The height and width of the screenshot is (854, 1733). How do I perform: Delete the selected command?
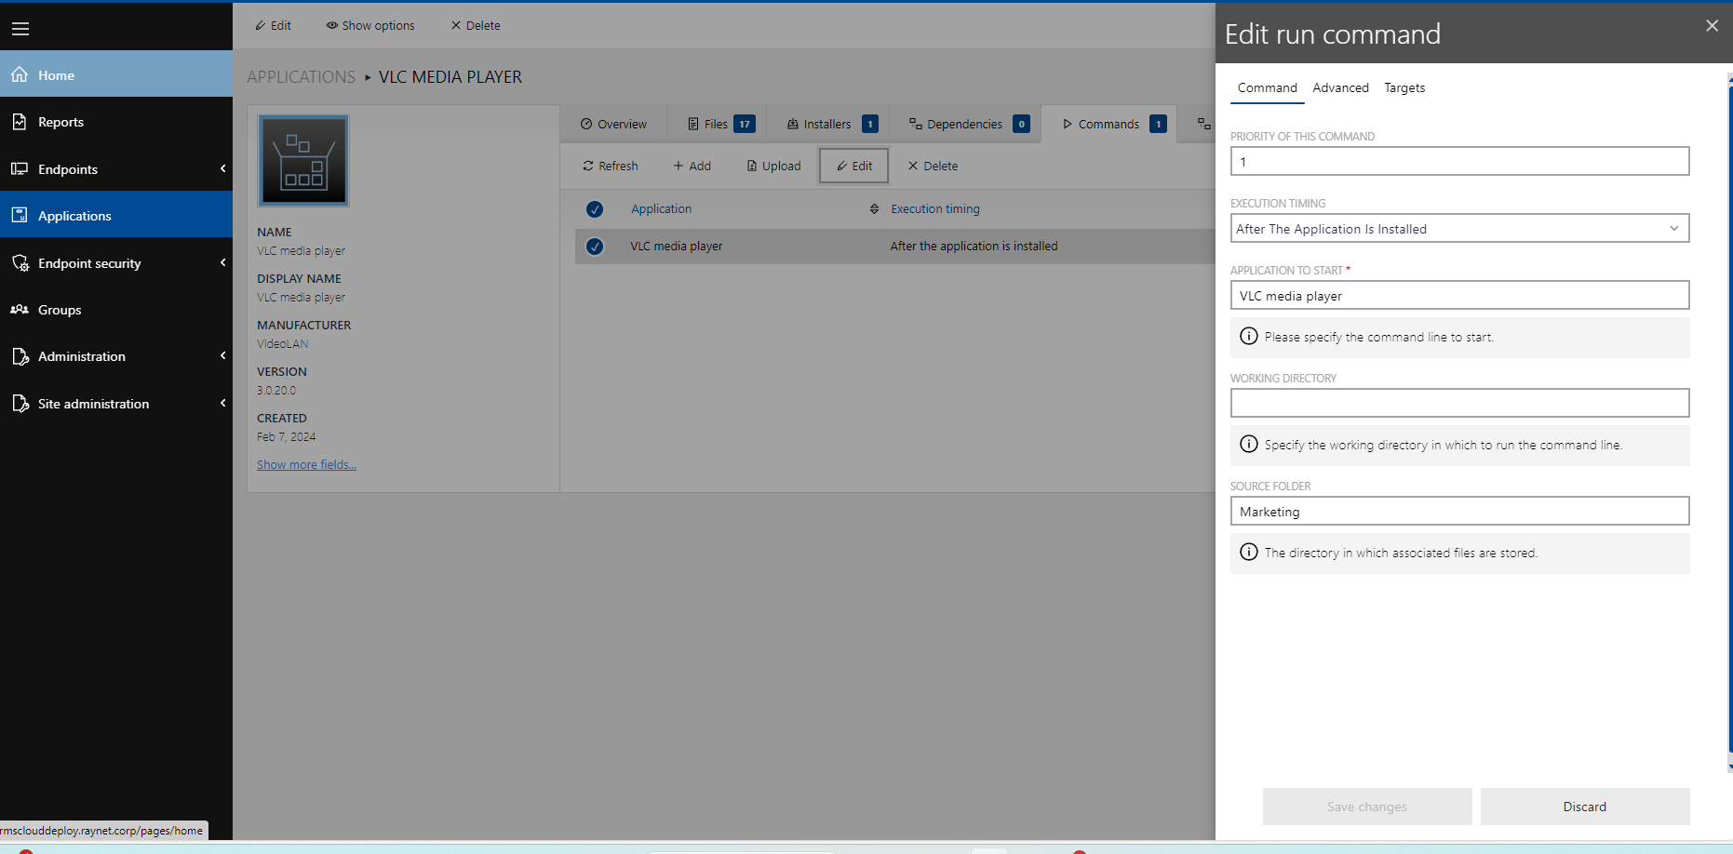(932, 166)
